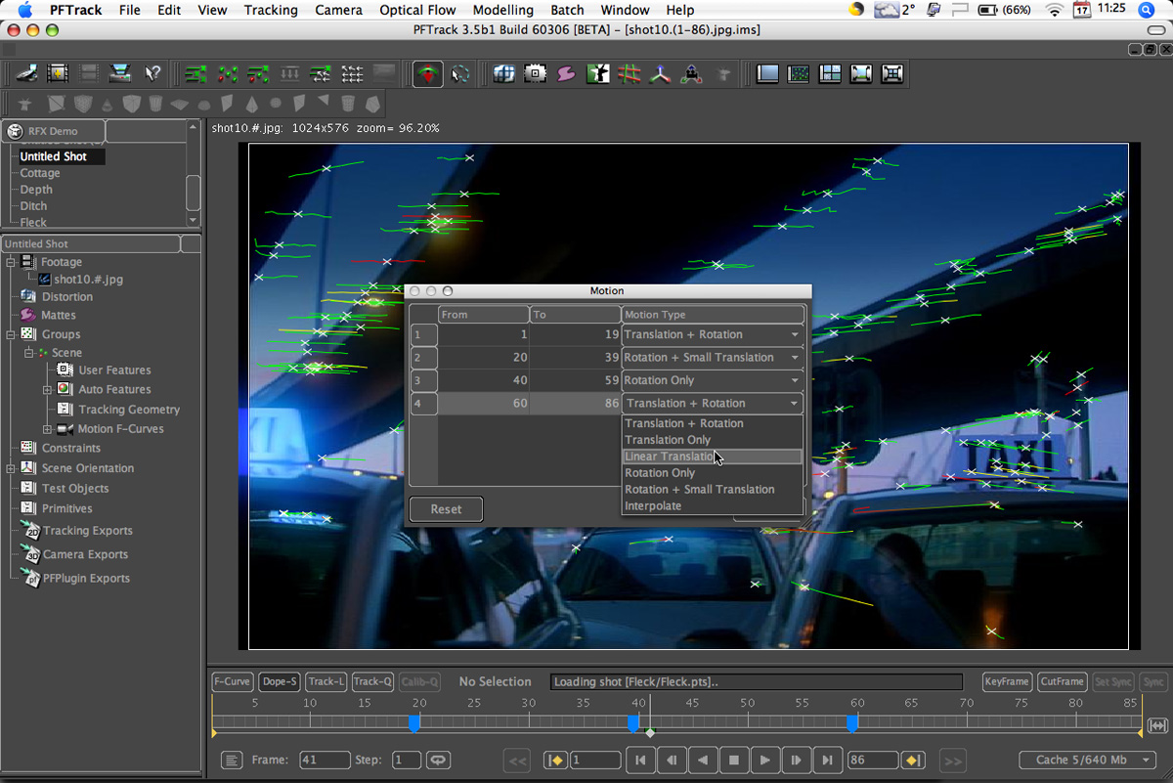Click the film-frame footage icon in toolbar
The height and width of the screenshot is (783, 1173).
click(x=58, y=73)
